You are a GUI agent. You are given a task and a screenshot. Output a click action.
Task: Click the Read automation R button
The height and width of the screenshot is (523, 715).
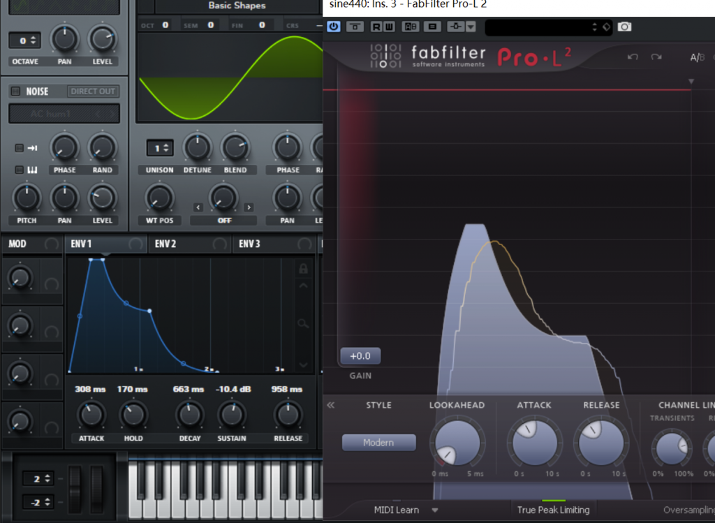(377, 27)
